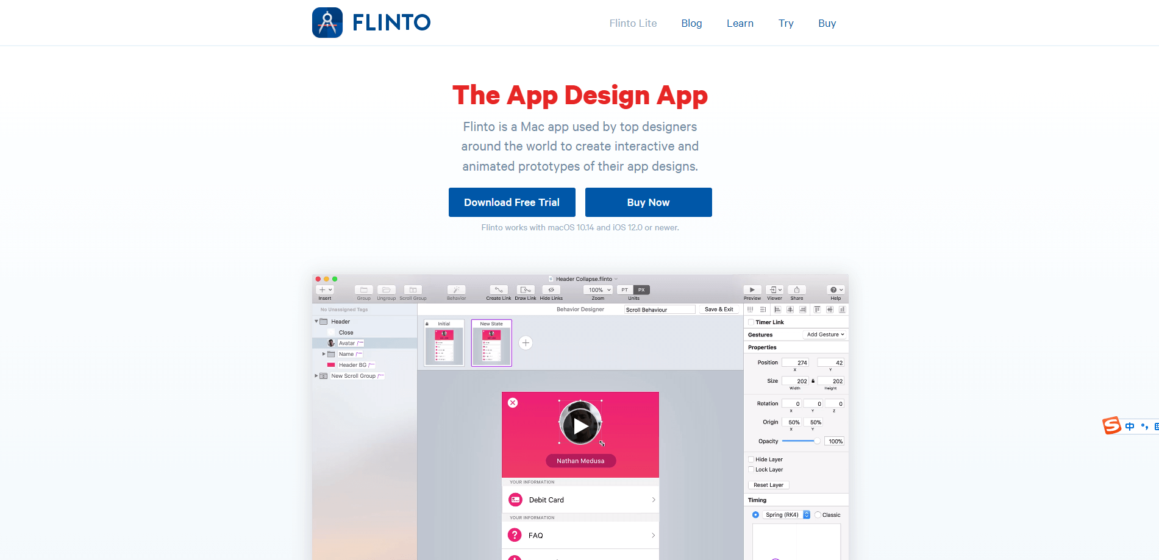
Task: Open the Buy page in navigation
Action: 827,23
